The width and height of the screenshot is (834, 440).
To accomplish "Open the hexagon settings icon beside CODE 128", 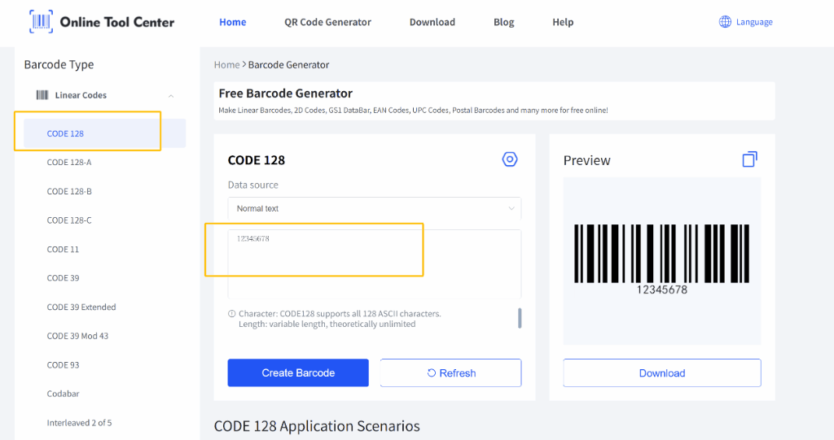I will point(510,159).
